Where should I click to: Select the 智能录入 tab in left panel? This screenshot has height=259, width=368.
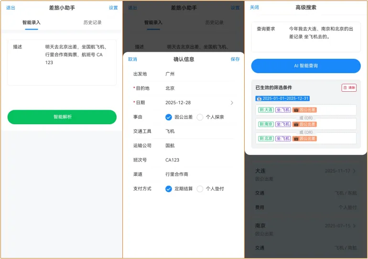[32, 22]
